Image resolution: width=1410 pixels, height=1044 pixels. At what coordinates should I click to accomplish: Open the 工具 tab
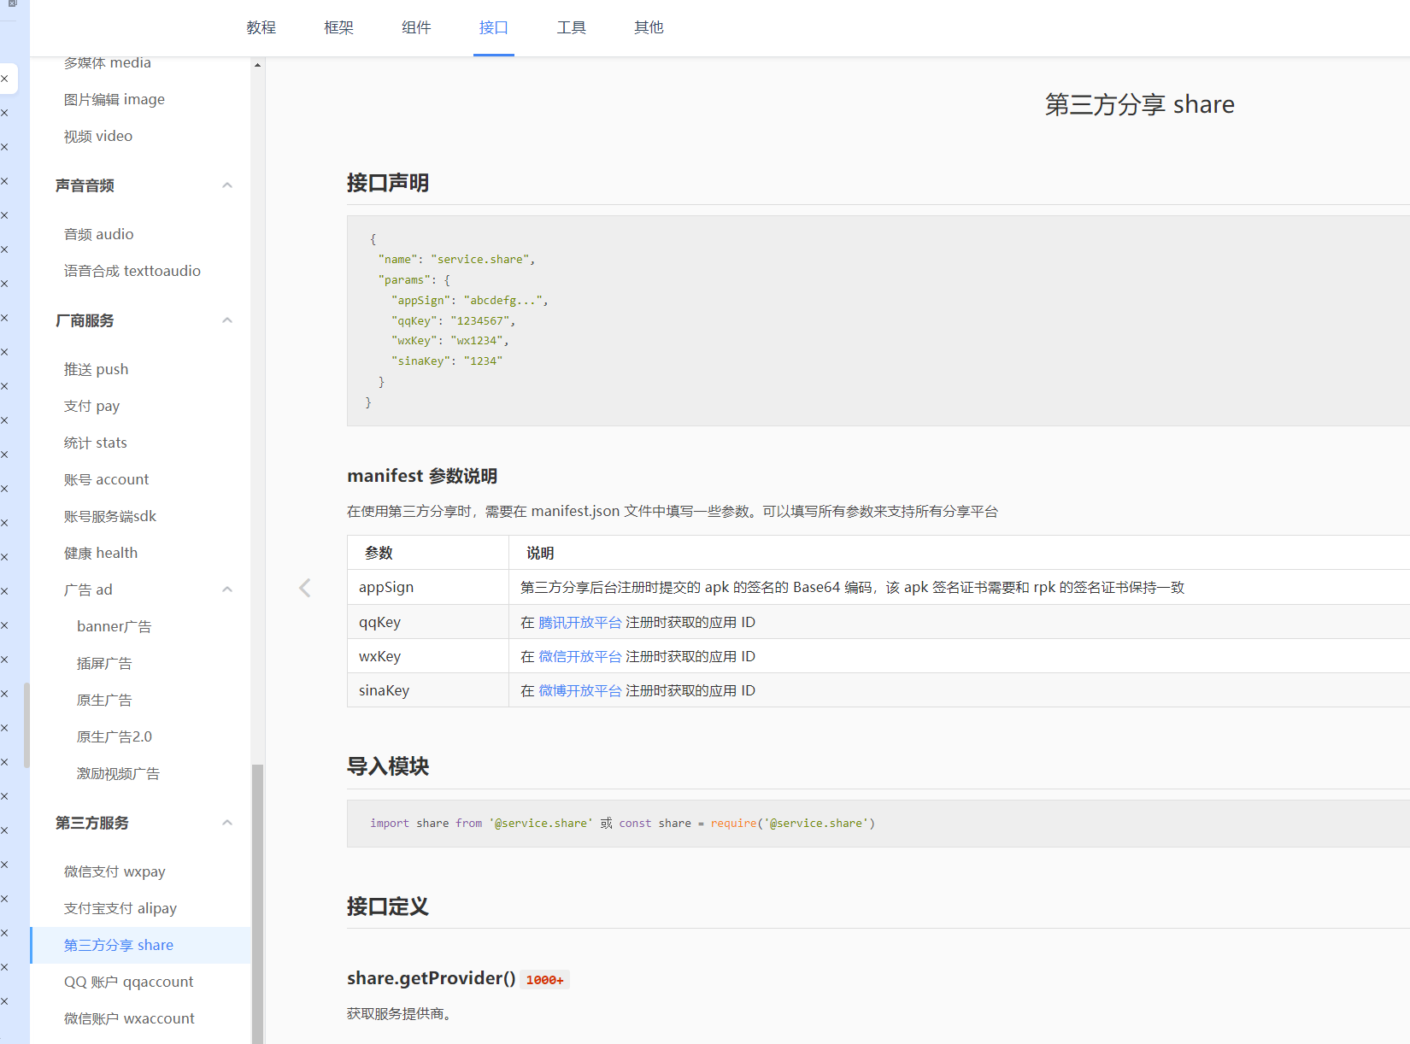pos(572,27)
